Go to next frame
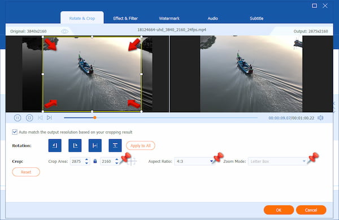Viewport: 339px width, 220px height. pyautogui.click(x=49, y=118)
